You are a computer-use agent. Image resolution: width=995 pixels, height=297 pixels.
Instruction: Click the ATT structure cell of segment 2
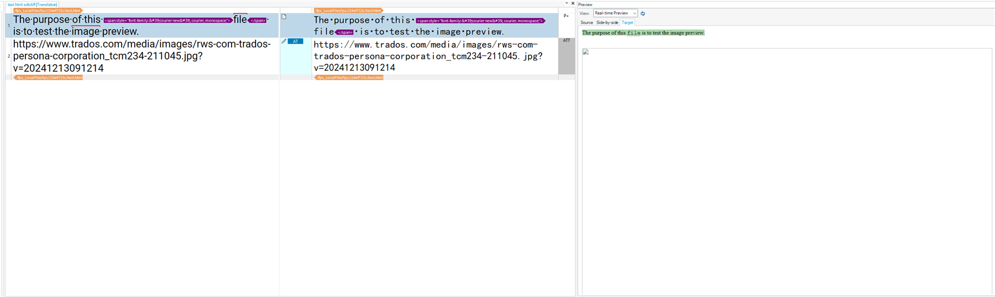(x=567, y=56)
